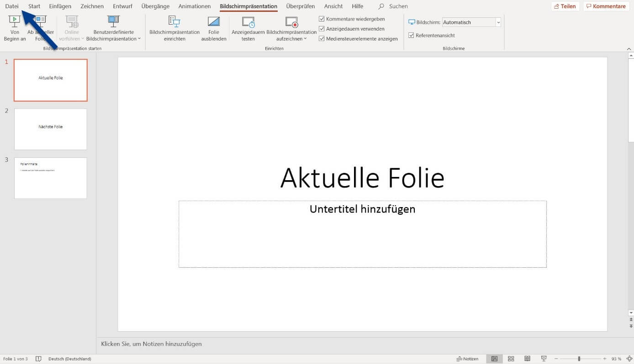
Task: Switch to the Übergänge tab
Action: (155, 6)
